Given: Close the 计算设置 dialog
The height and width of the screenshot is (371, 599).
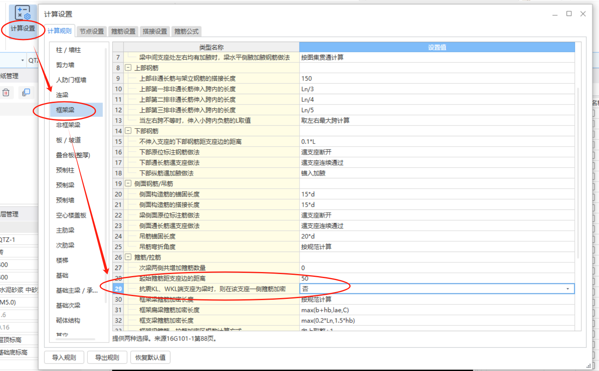Looking at the screenshot, I should click(x=583, y=14).
